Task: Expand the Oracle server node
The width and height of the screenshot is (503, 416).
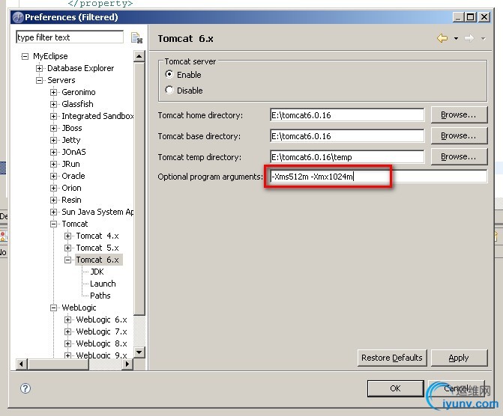Action: [x=53, y=176]
